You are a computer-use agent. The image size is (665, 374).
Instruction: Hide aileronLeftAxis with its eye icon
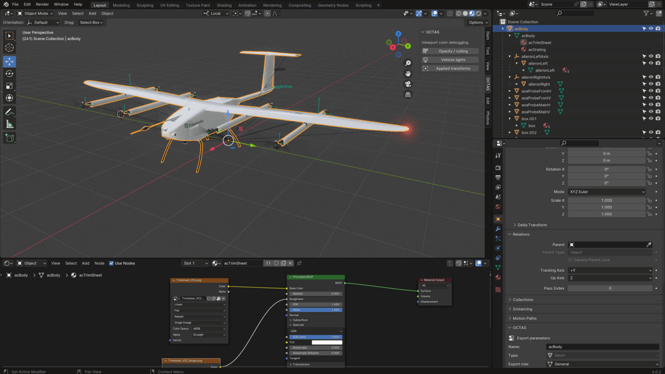pyautogui.click(x=651, y=56)
